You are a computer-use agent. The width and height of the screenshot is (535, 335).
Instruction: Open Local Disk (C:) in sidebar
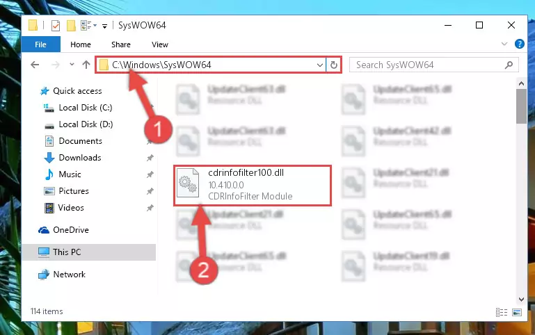pyautogui.click(x=86, y=108)
